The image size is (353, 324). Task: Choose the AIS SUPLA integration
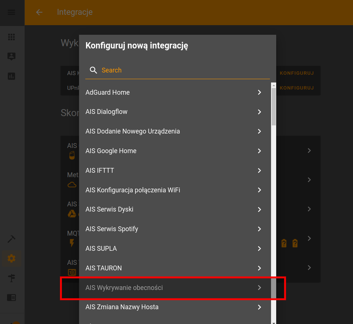[175, 249]
